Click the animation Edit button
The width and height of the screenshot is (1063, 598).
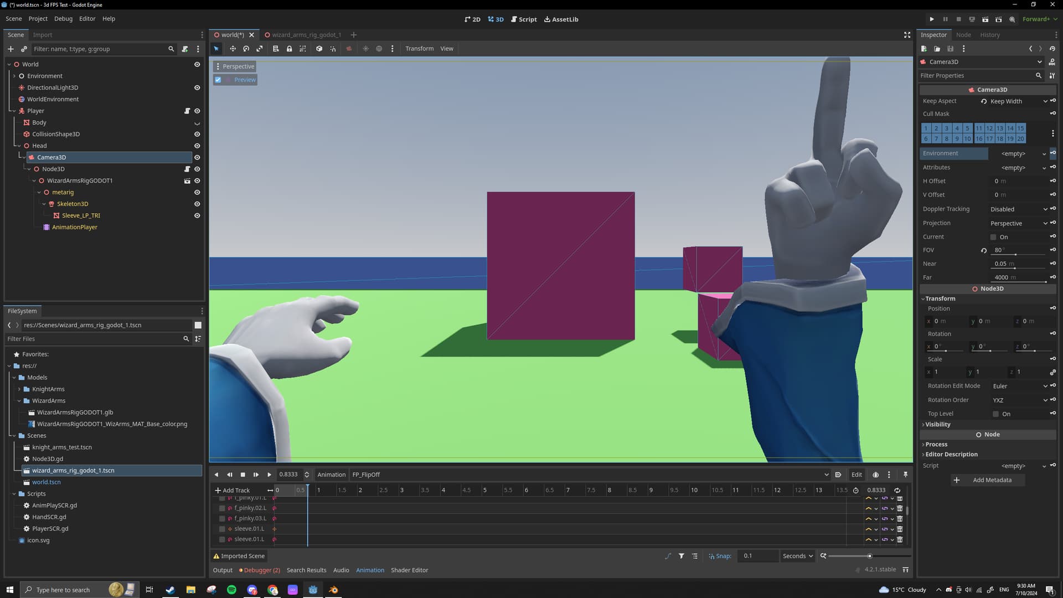(x=856, y=475)
